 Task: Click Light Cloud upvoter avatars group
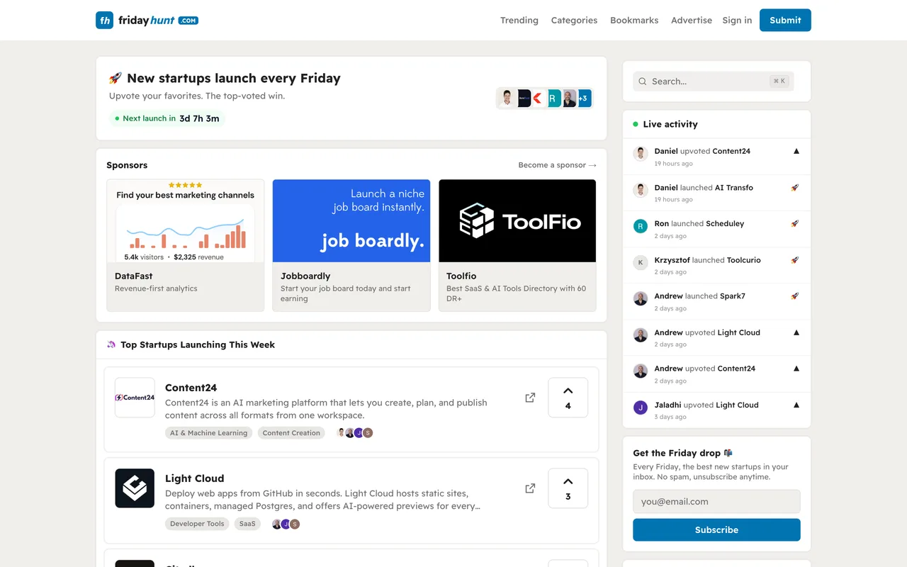(x=286, y=524)
